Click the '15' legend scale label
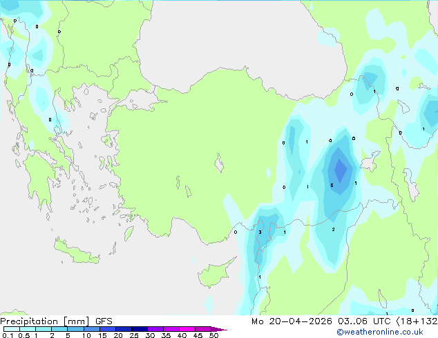The image size is (438, 338). (102, 335)
